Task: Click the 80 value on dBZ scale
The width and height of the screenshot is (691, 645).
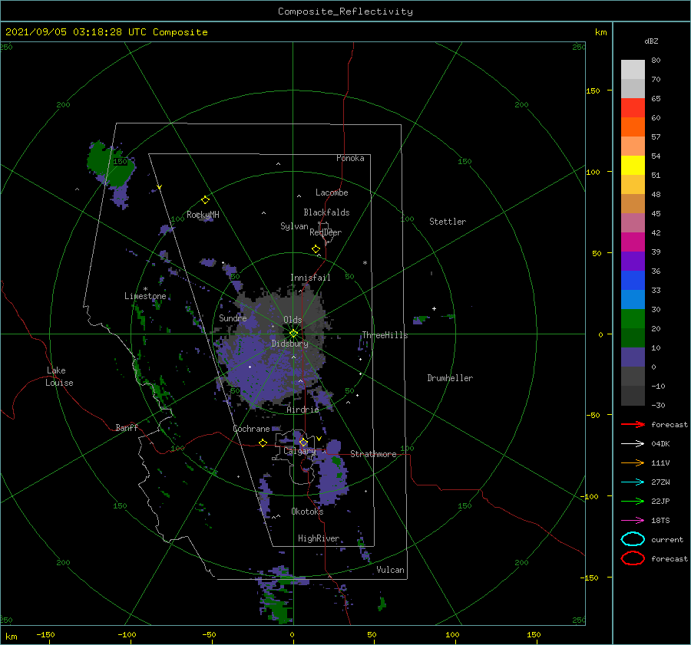Action: tap(656, 61)
